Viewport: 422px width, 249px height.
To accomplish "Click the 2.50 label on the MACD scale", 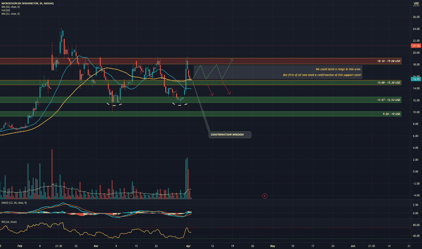I will pyautogui.click(x=416, y=205).
